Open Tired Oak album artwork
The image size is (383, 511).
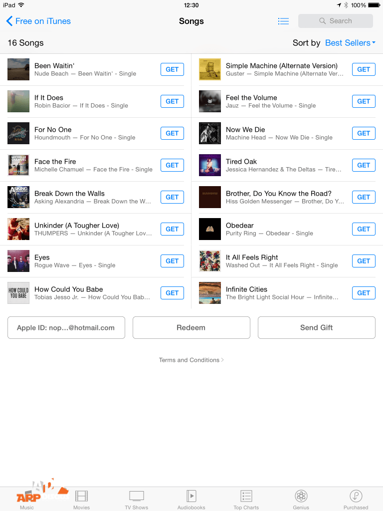[x=210, y=165]
